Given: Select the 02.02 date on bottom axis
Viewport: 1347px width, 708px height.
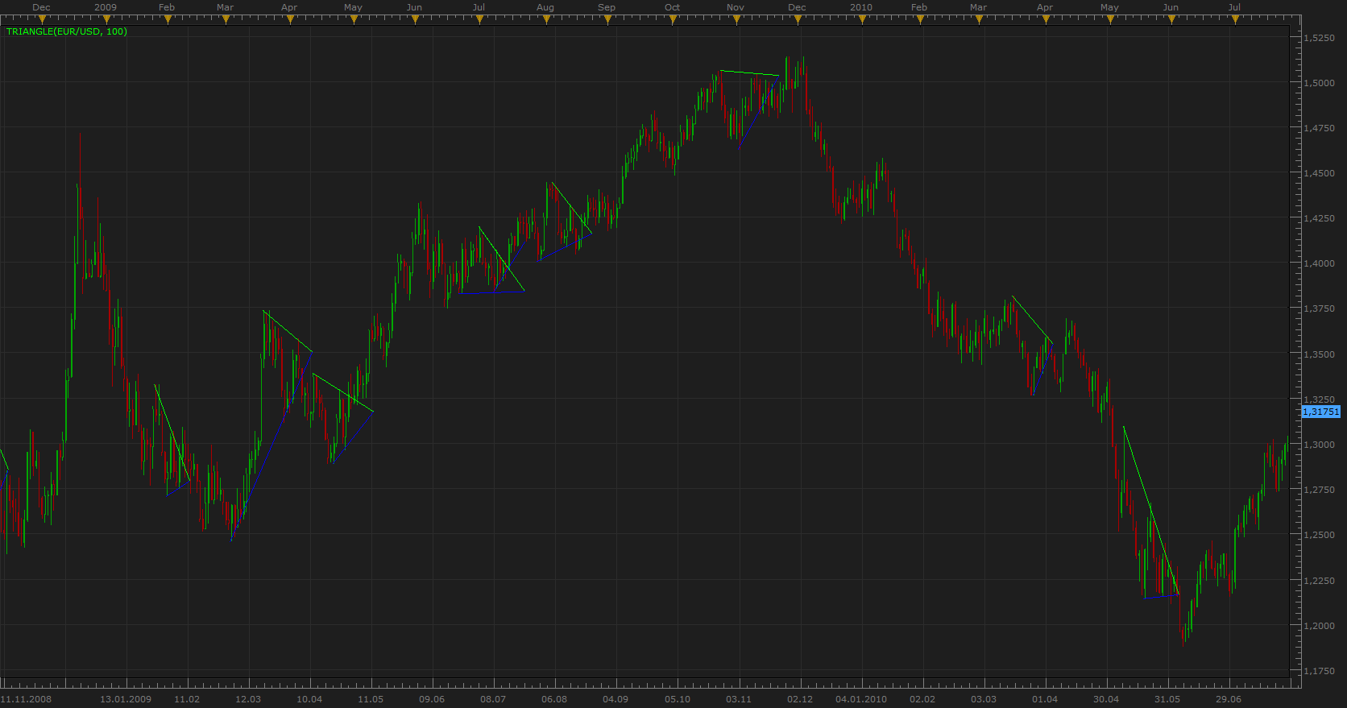Looking at the screenshot, I should (922, 699).
